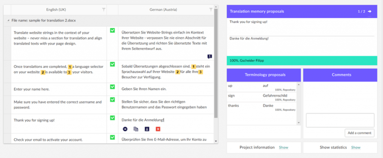Screen dimensions: 383x158
Task: Show statistics via Show link
Action: tap(356, 148)
